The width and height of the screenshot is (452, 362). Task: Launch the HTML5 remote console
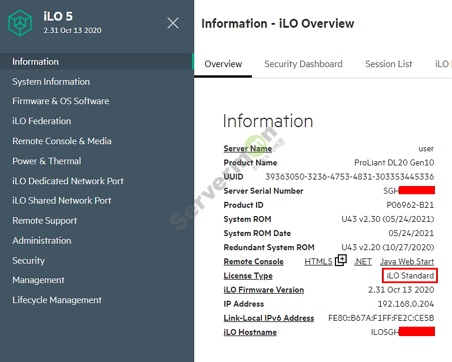[318, 261]
